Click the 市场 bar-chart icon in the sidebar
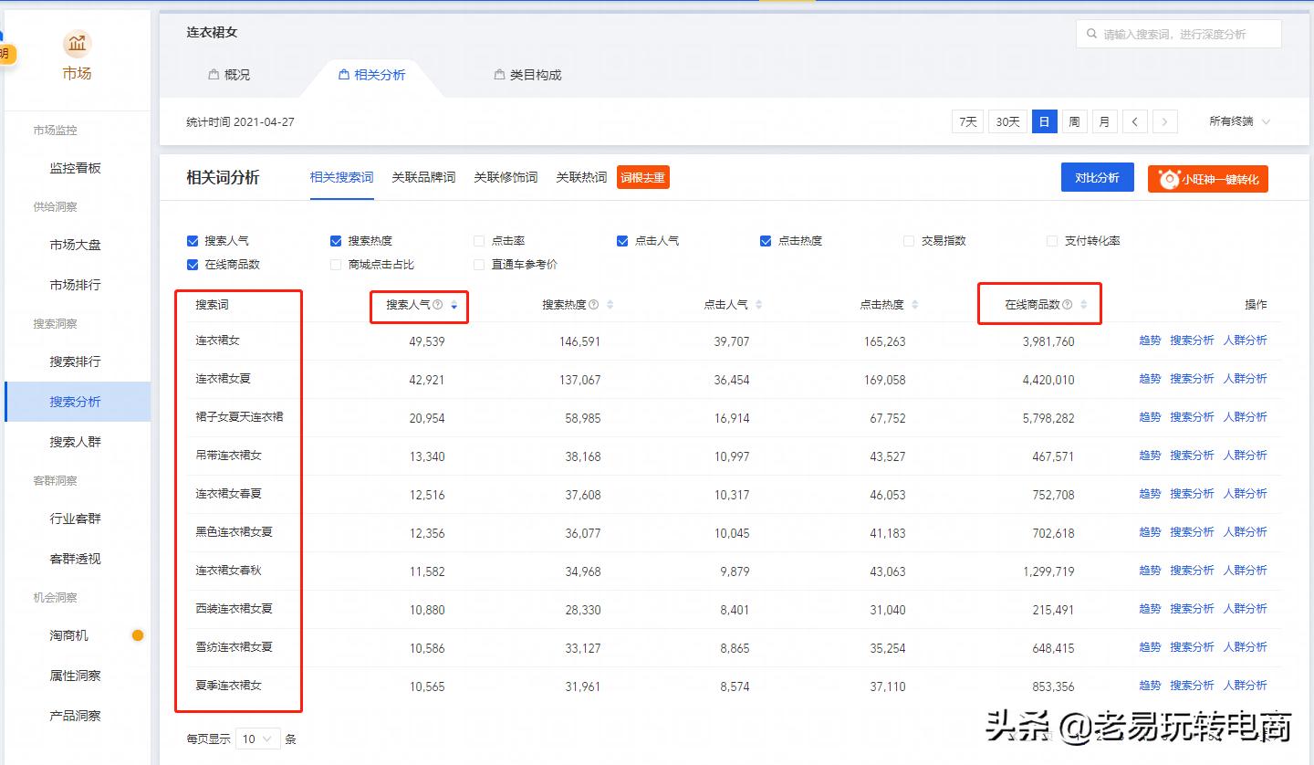Screen dimensions: 1314x765 pyautogui.click(x=77, y=43)
